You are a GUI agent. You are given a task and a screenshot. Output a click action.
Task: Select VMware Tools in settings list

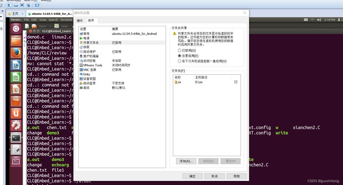[92, 65]
